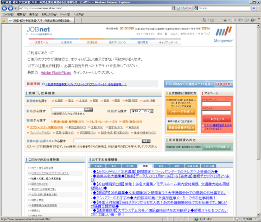The image size is (261, 222).
Task: Click the browser Forward arrow button
Action: point(10,8)
